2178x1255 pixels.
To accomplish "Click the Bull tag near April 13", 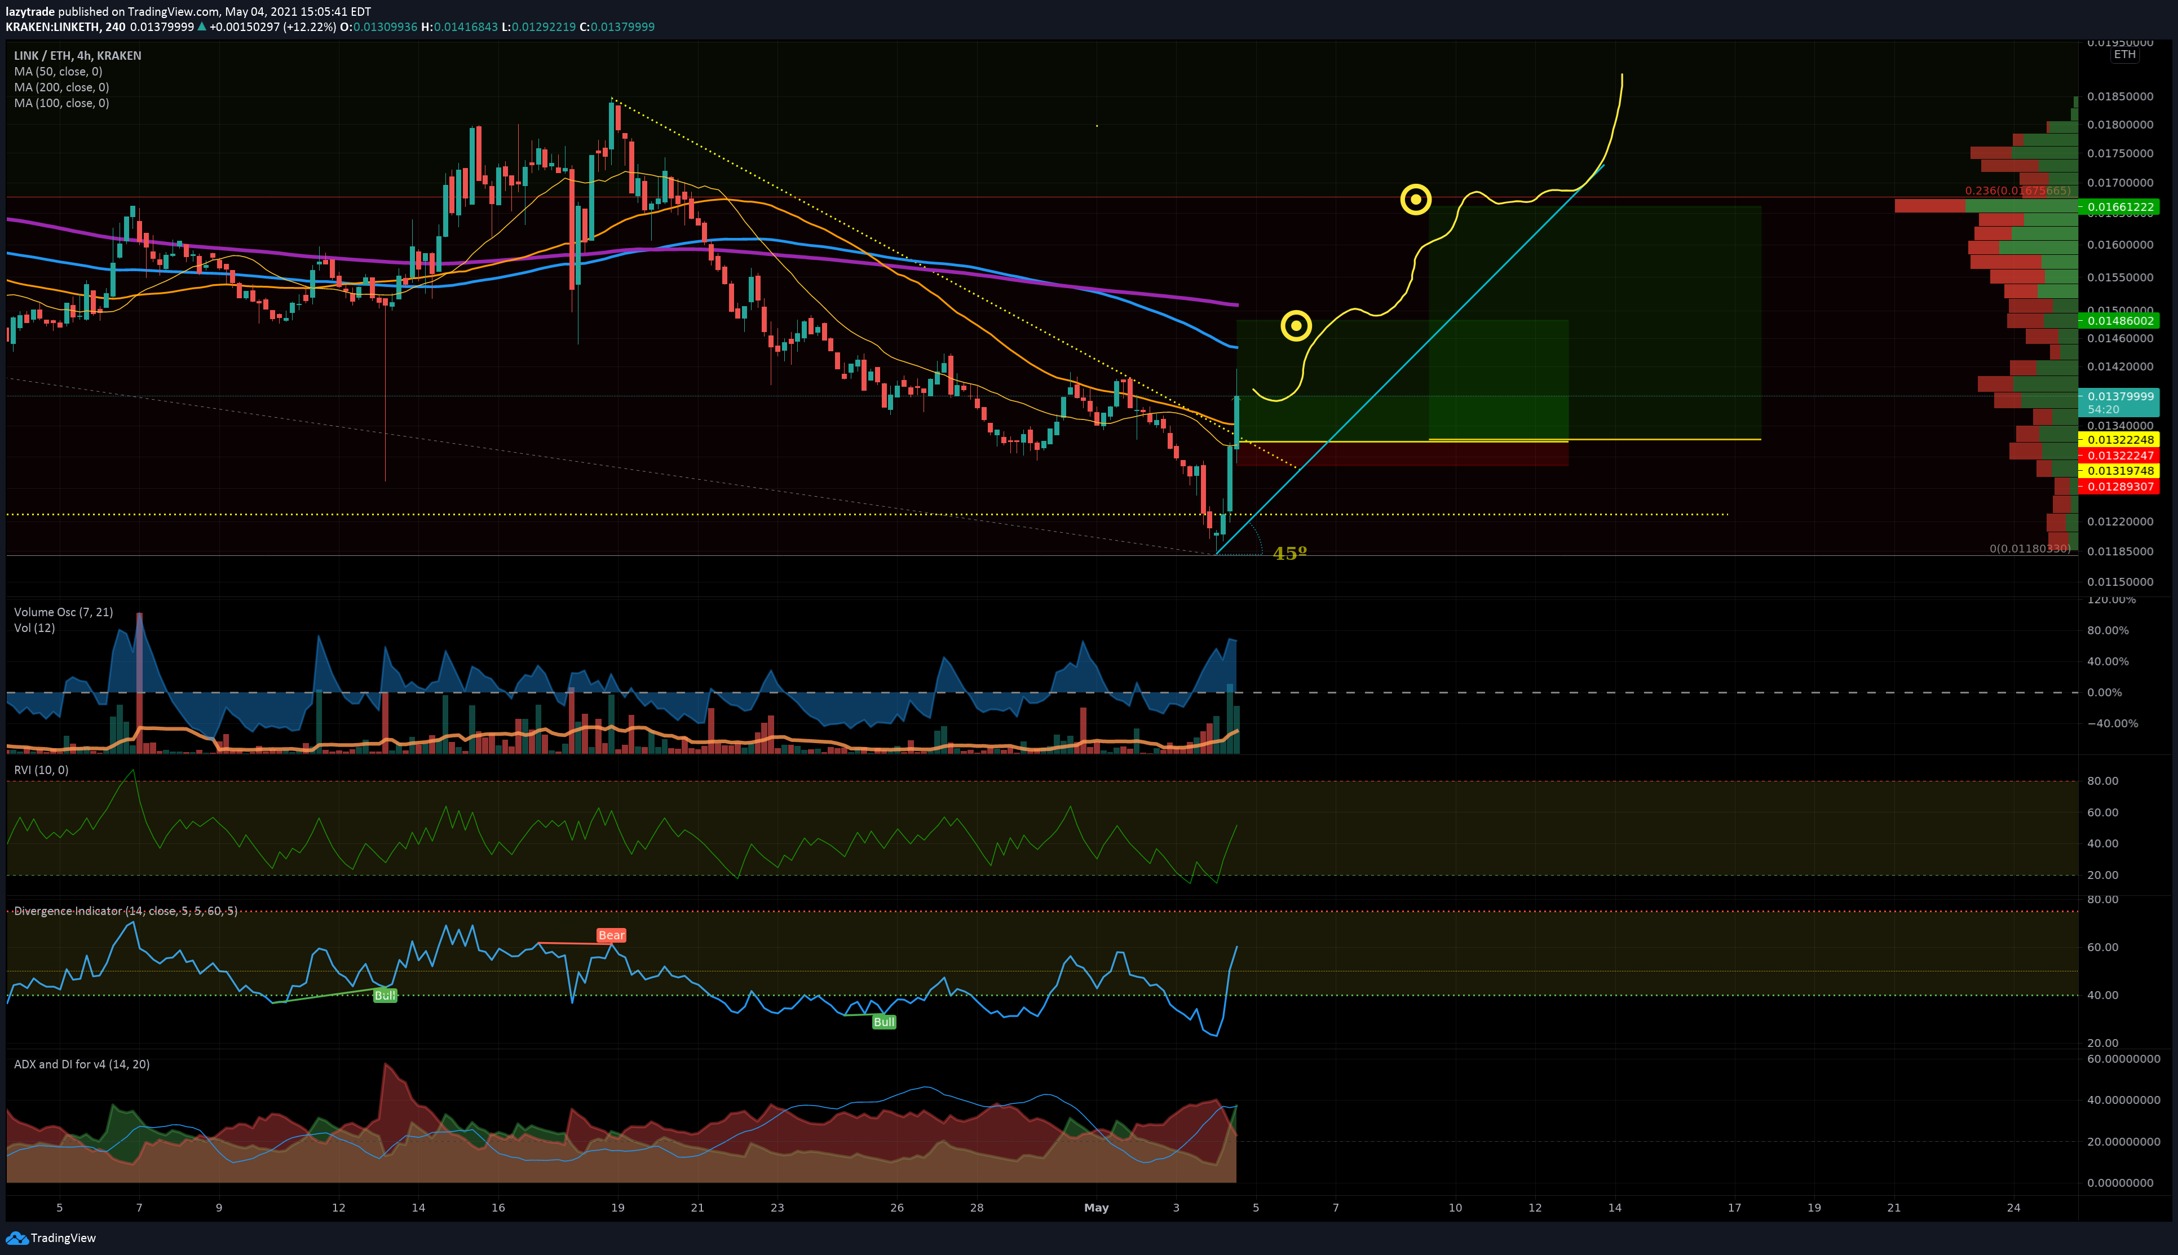I will [x=385, y=996].
